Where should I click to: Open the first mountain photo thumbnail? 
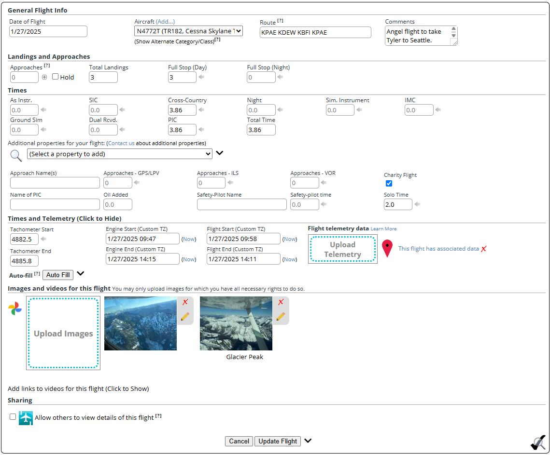point(141,323)
